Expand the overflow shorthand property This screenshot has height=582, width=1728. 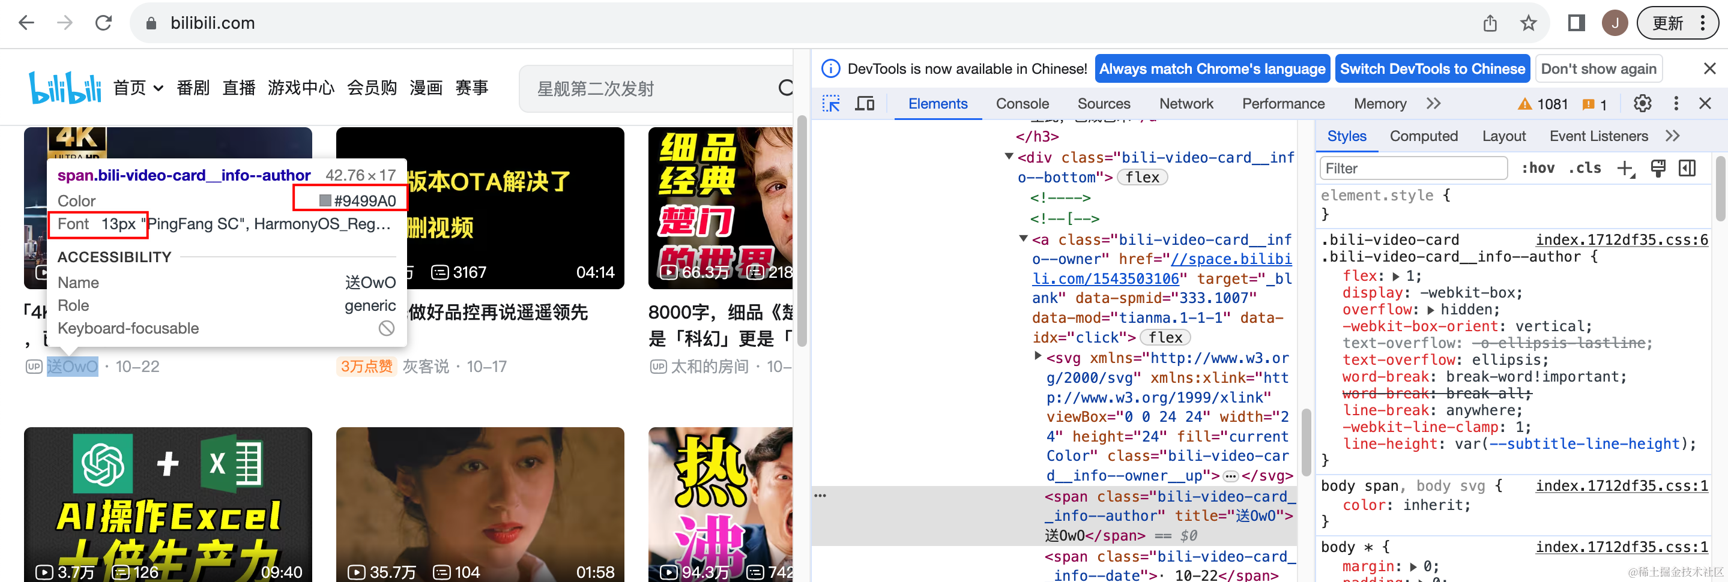tap(1431, 310)
